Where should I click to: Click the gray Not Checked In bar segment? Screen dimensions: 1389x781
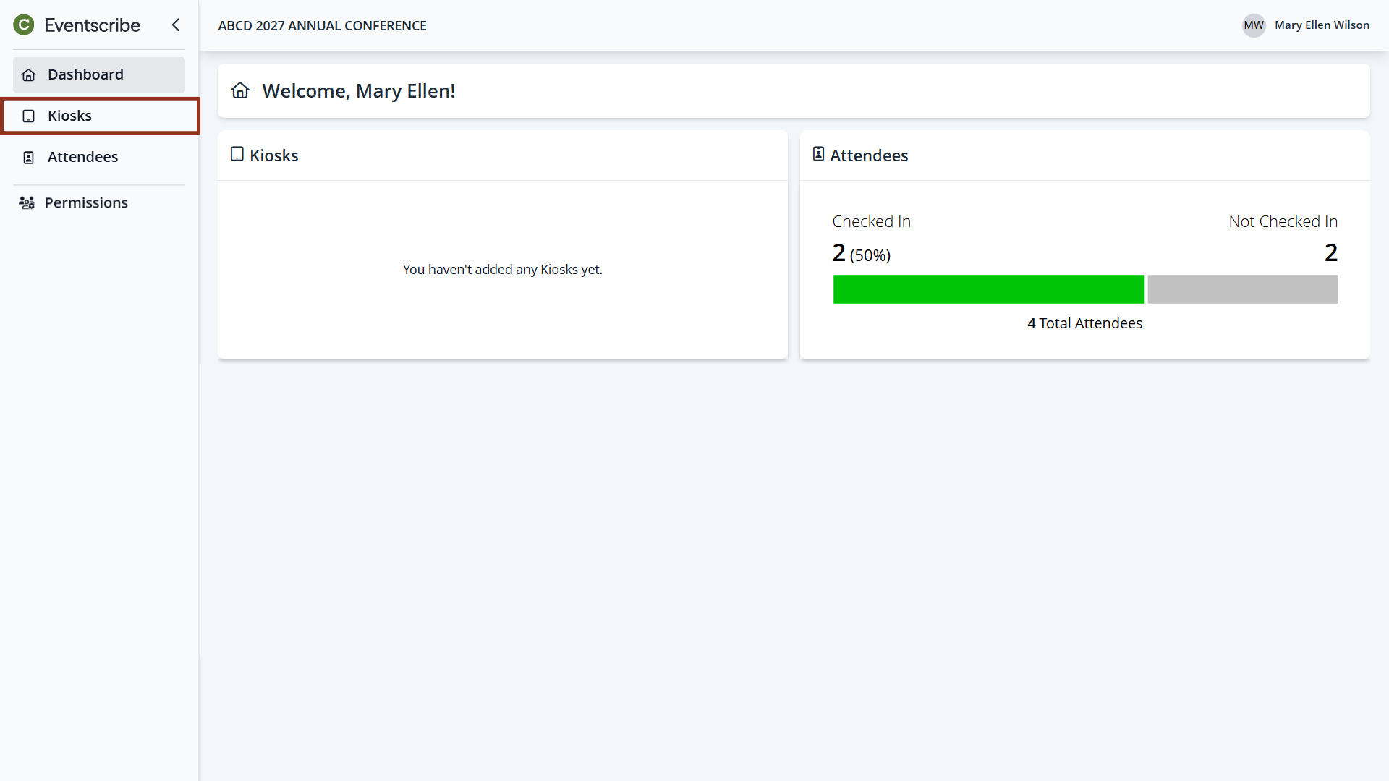(1242, 289)
